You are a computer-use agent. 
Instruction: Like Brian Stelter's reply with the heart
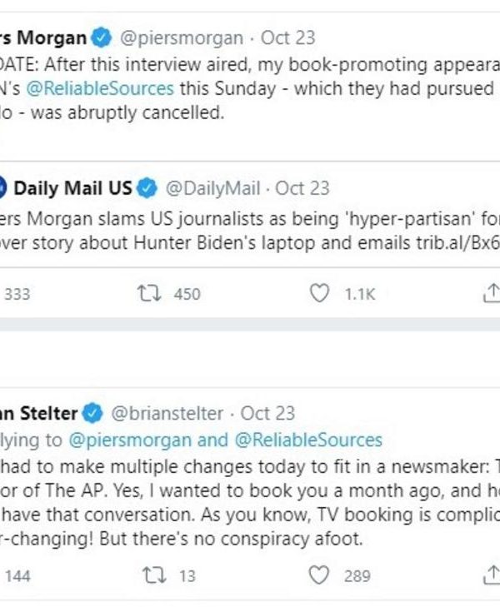click(x=319, y=575)
